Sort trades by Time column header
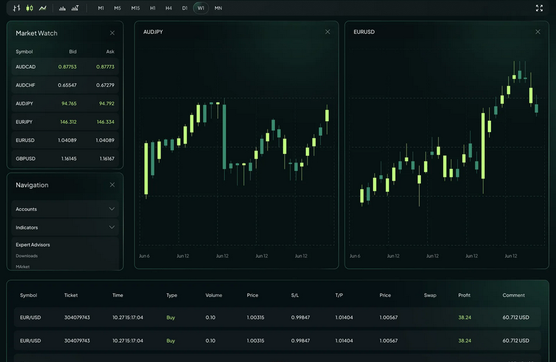 tap(118, 295)
